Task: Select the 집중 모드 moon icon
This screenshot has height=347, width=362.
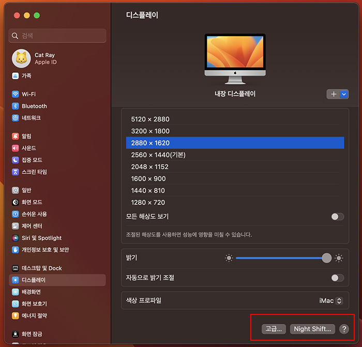Action: 15,160
